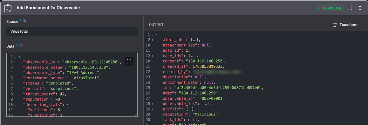The image size is (368, 125).
Task: Collapse the root object in Data editor
Action: pyautogui.click(x=15, y=57)
